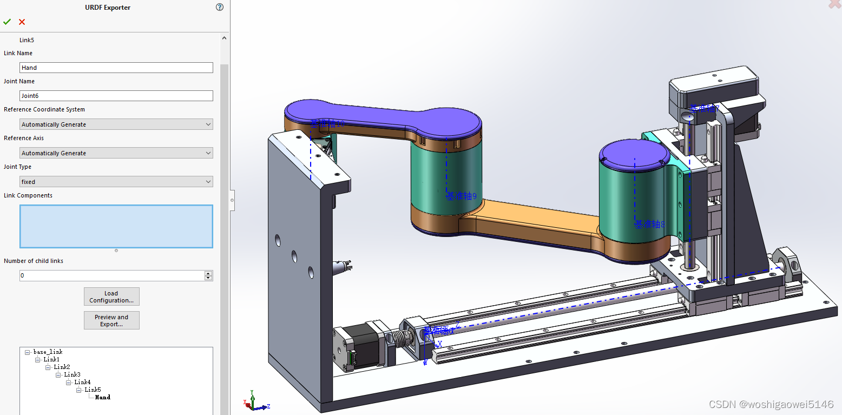Screen dimensions: 842x415
Task: Open the Reference Coordinate System dropdown
Action: [116, 124]
